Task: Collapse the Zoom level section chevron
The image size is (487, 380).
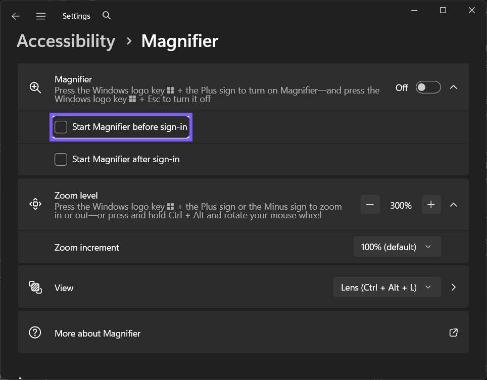Action: [x=454, y=205]
